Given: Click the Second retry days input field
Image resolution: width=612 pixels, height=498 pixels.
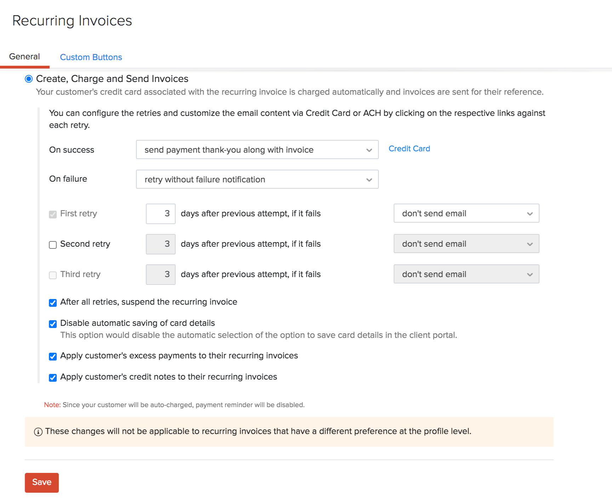Looking at the screenshot, I should pyautogui.click(x=161, y=244).
